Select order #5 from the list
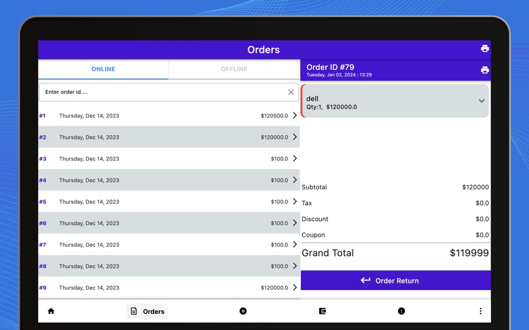 pos(167,202)
